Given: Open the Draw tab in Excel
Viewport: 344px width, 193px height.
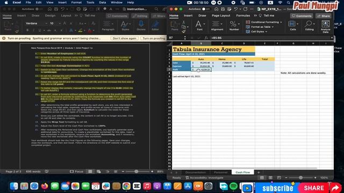Looking at the screenshot, I should click(x=202, y=16).
